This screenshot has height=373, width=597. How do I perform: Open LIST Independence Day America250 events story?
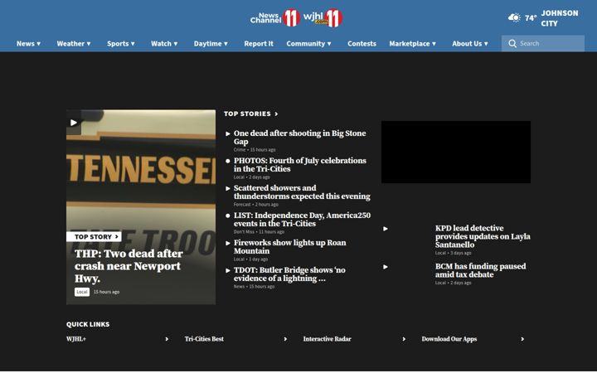coord(302,220)
